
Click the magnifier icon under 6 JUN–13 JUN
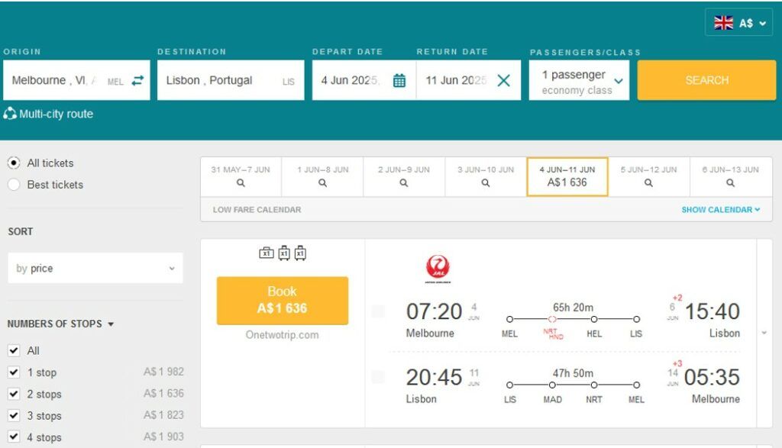[x=730, y=182]
